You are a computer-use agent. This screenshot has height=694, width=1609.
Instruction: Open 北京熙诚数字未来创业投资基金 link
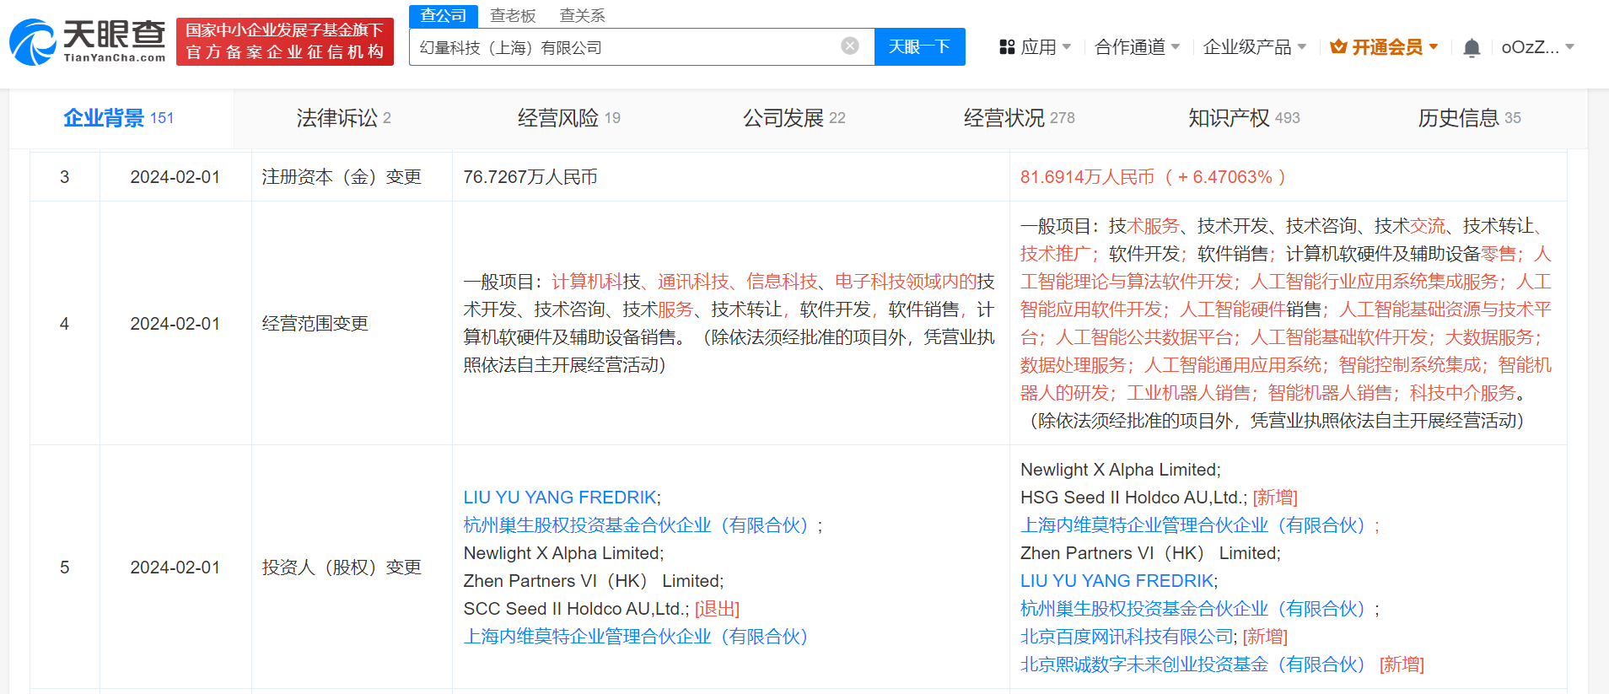point(1193,664)
